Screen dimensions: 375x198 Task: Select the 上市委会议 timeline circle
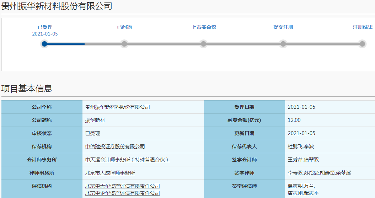[203, 44]
